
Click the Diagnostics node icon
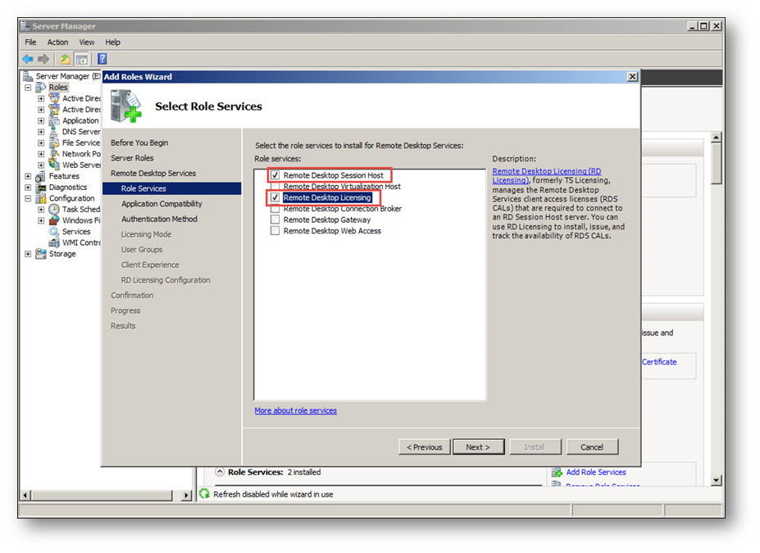41,188
